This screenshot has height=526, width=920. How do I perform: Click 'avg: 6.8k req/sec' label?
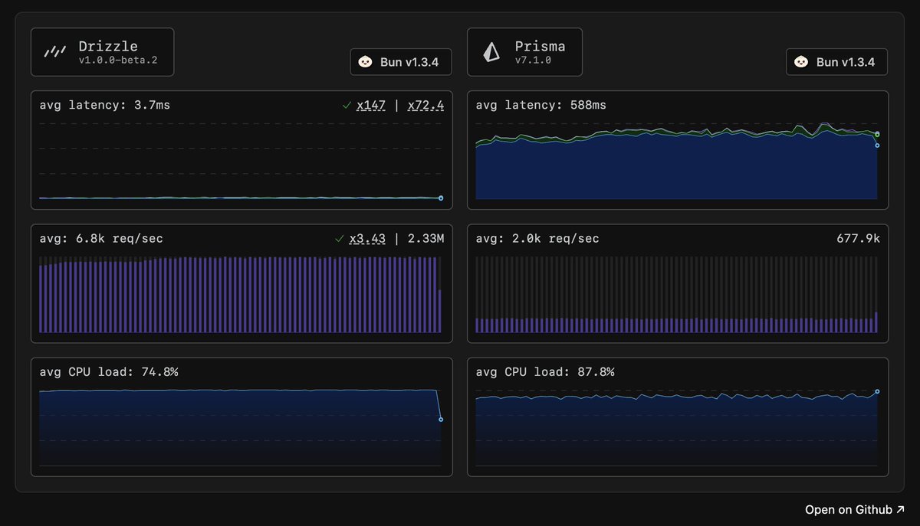point(101,239)
